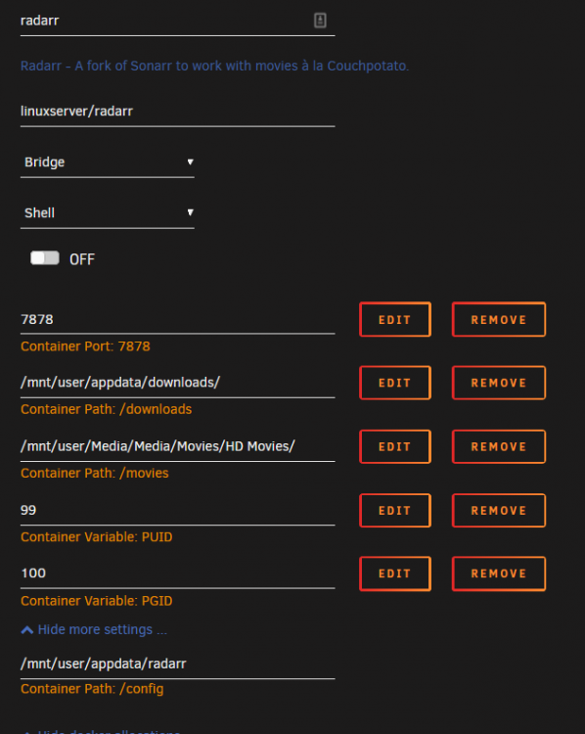Remove the /movies container path
585x734 pixels.
[x=499, y=446]
